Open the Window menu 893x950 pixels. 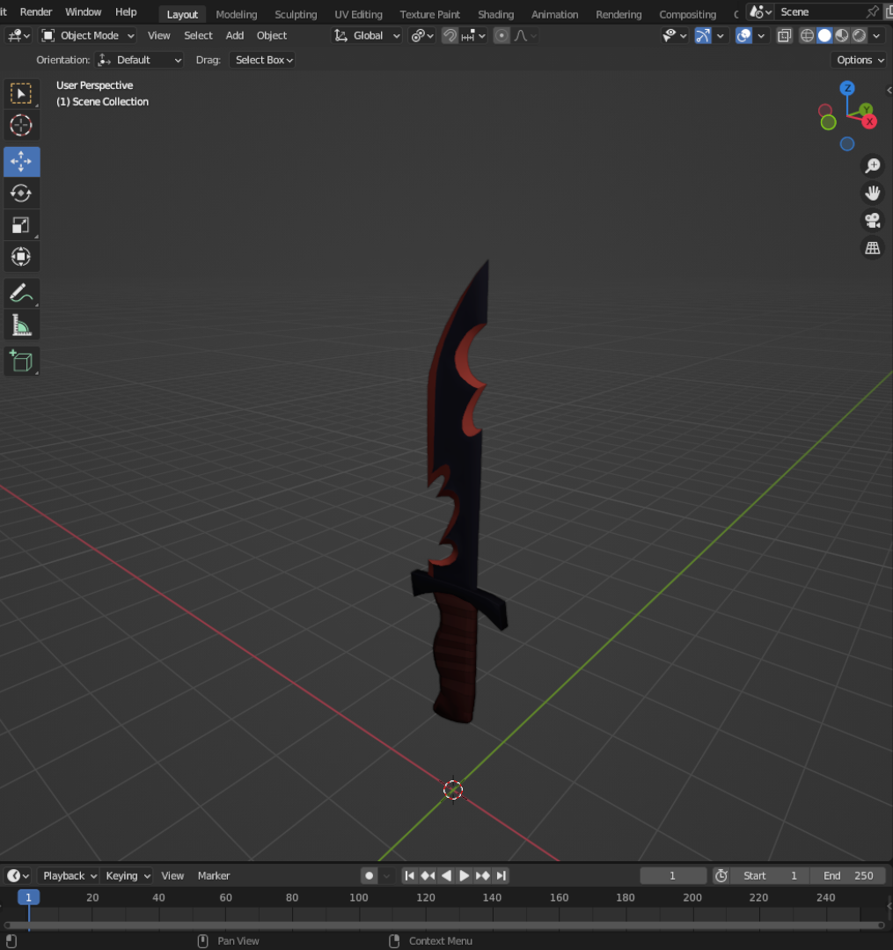[83, 11]
